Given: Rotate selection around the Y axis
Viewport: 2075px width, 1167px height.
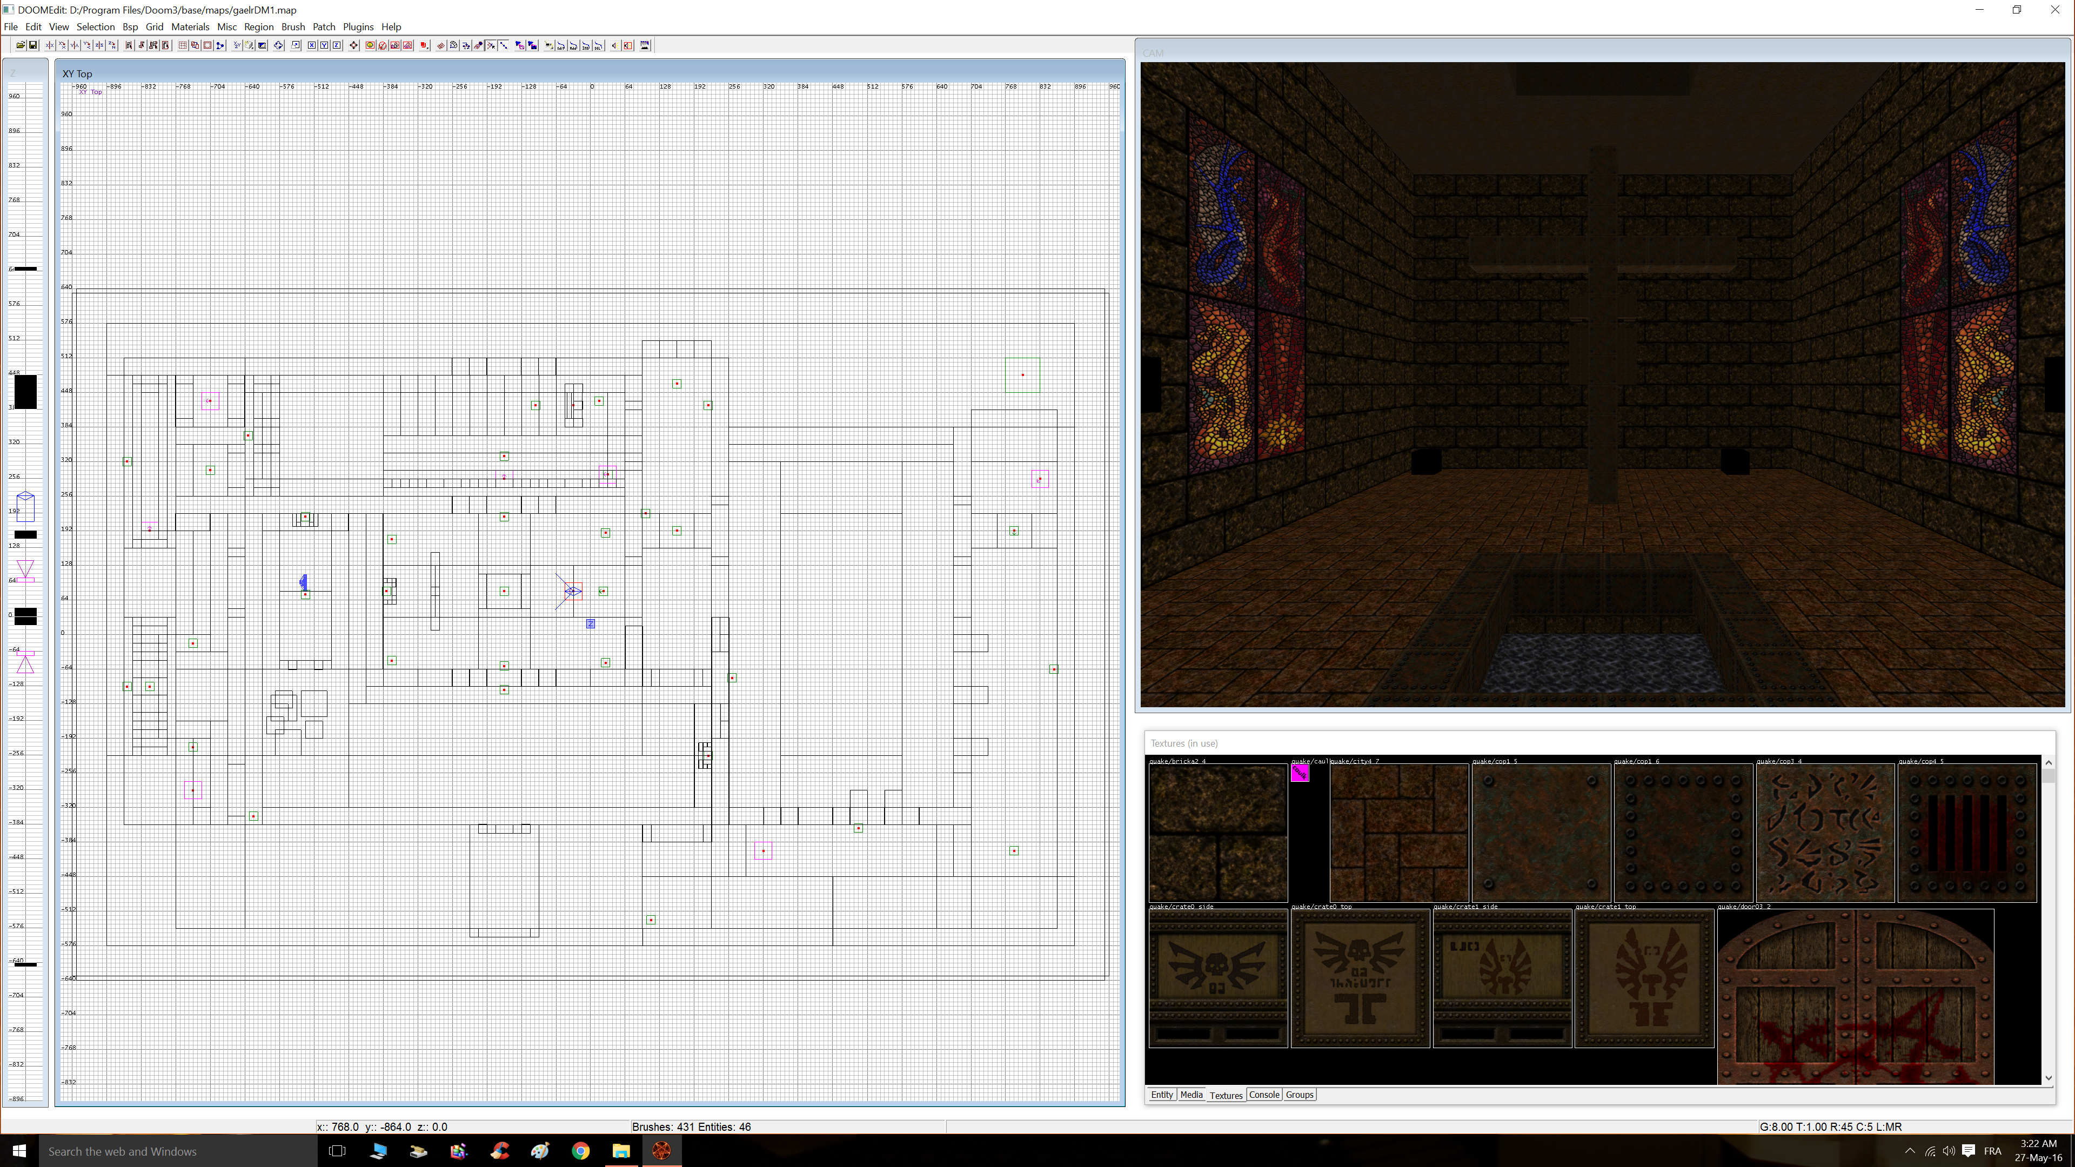Looking at the screenshot, I should click(x=87, y=46).
